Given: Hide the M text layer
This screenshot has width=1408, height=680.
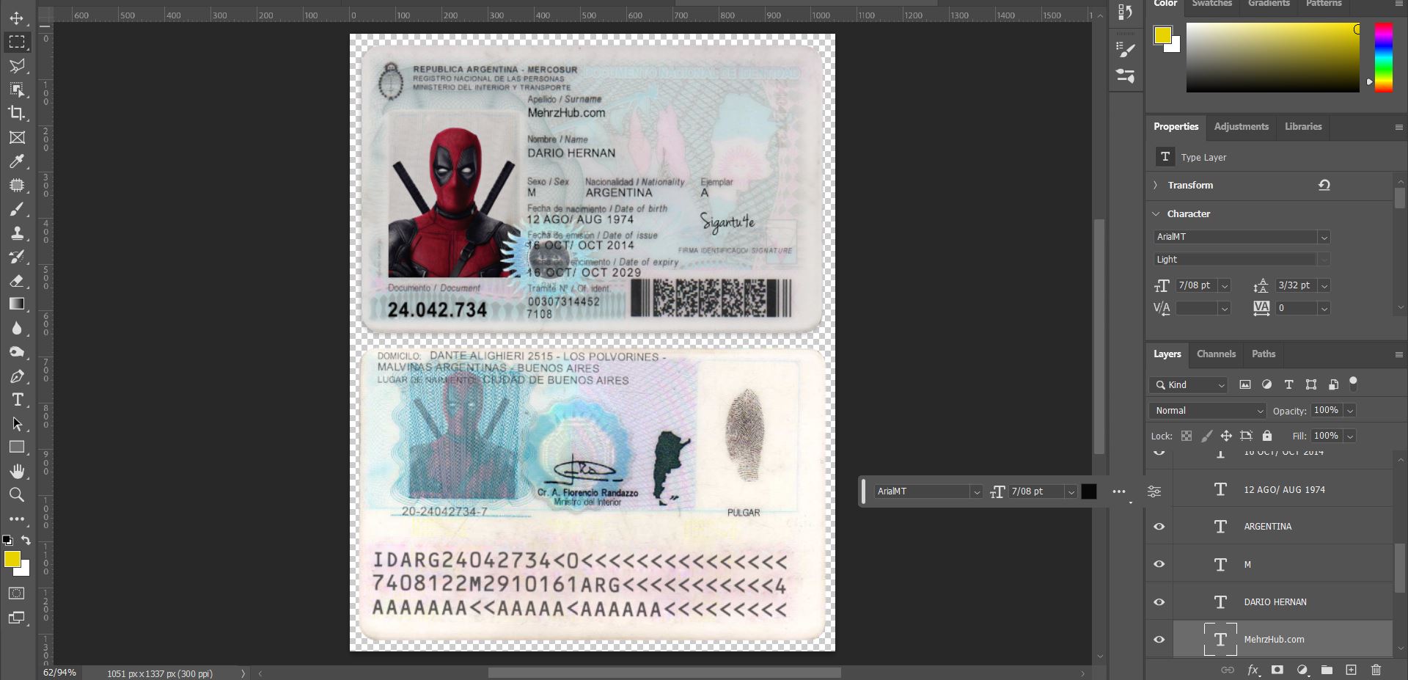Looking at the screenshot, I should (1159, 564).
